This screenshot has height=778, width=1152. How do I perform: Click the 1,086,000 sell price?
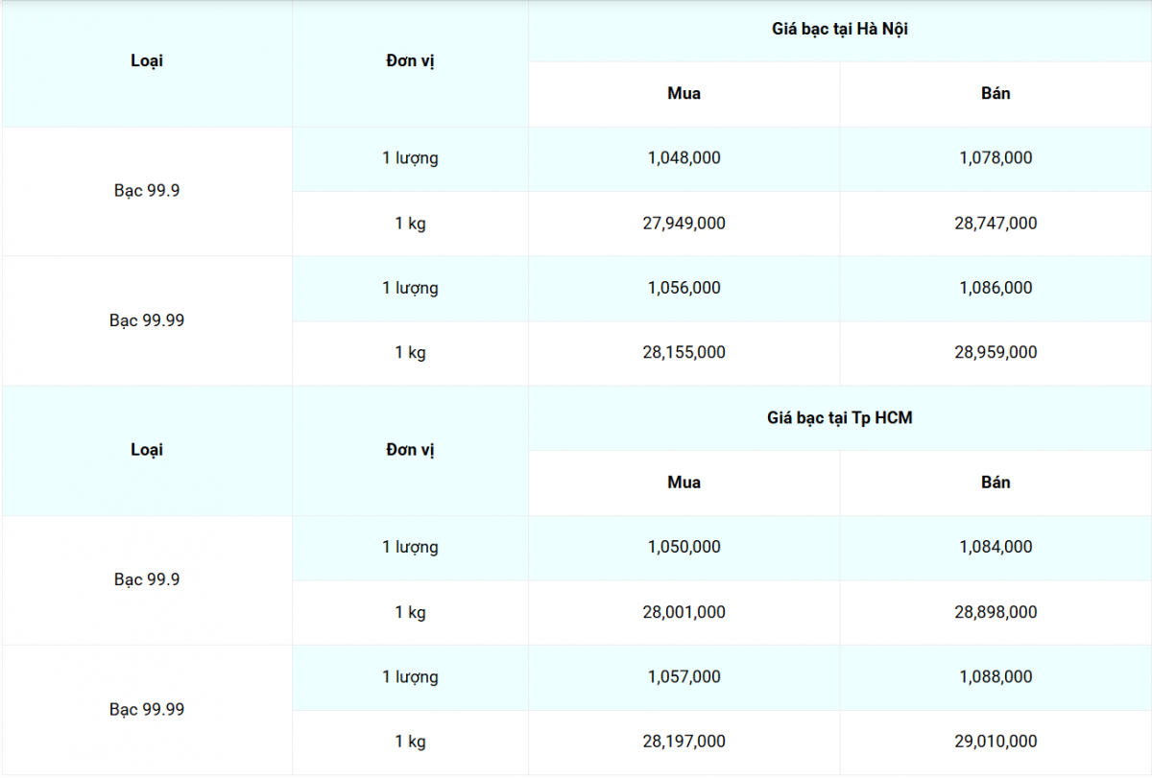pyautogui.click(x=996, y=288)
